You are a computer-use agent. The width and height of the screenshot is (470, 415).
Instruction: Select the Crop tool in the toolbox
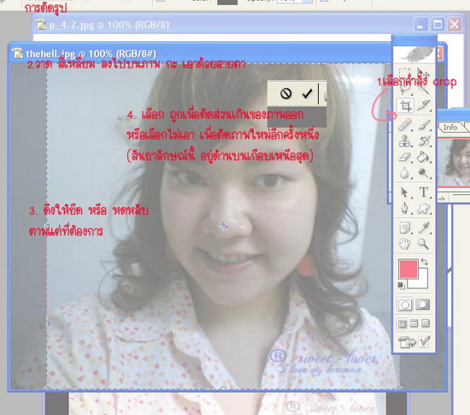coord(405,105)
